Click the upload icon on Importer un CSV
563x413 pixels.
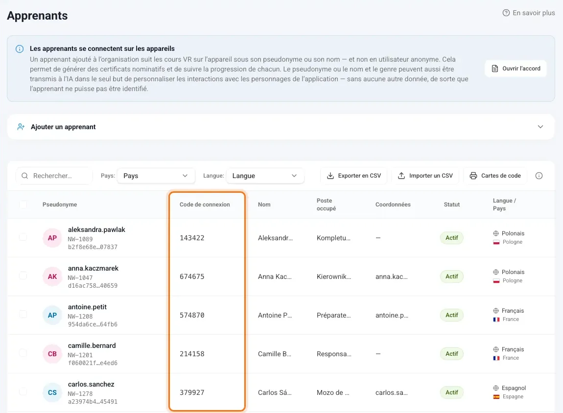coord(401,176)
